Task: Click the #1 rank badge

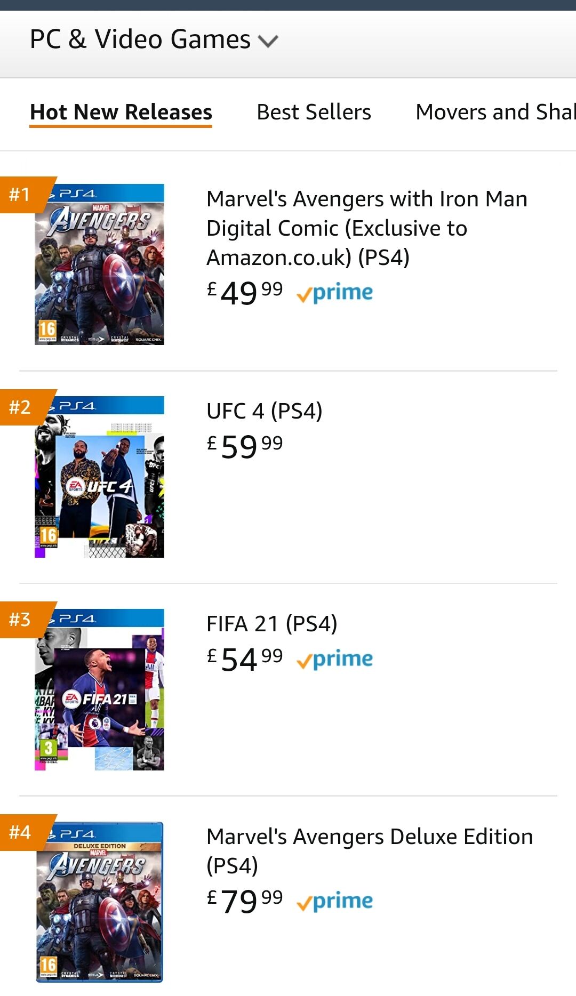Action: [20, 195]
